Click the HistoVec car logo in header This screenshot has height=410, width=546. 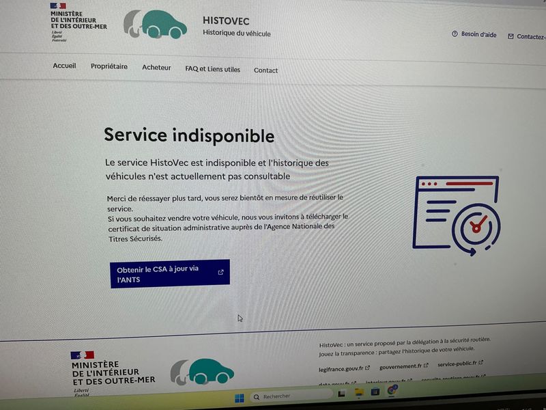coord(156,24)
